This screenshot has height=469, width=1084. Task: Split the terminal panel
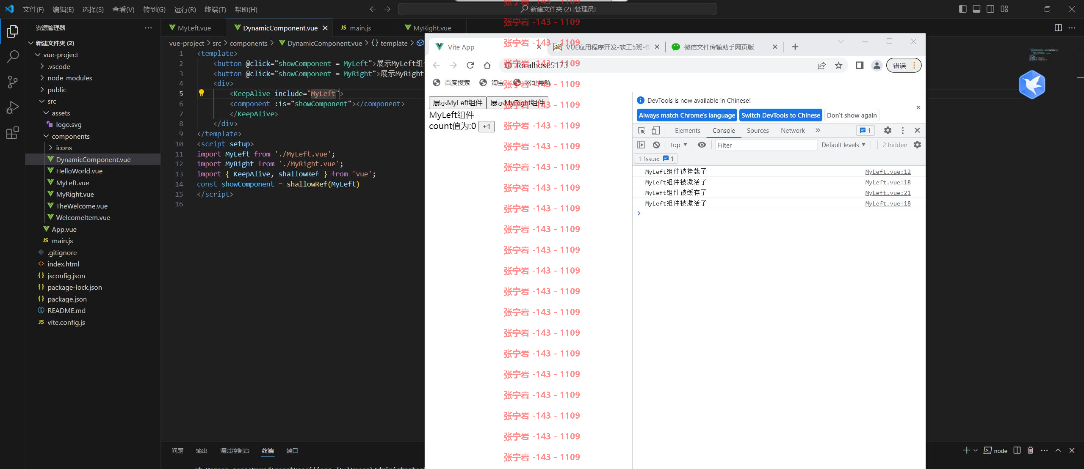(x=1017, y=450)
